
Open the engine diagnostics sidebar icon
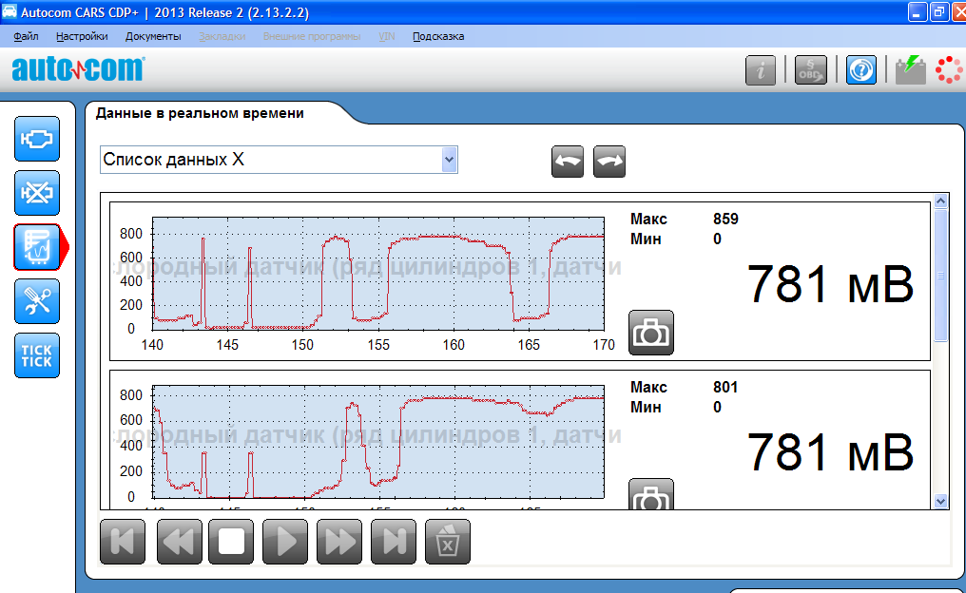(37, 139)
